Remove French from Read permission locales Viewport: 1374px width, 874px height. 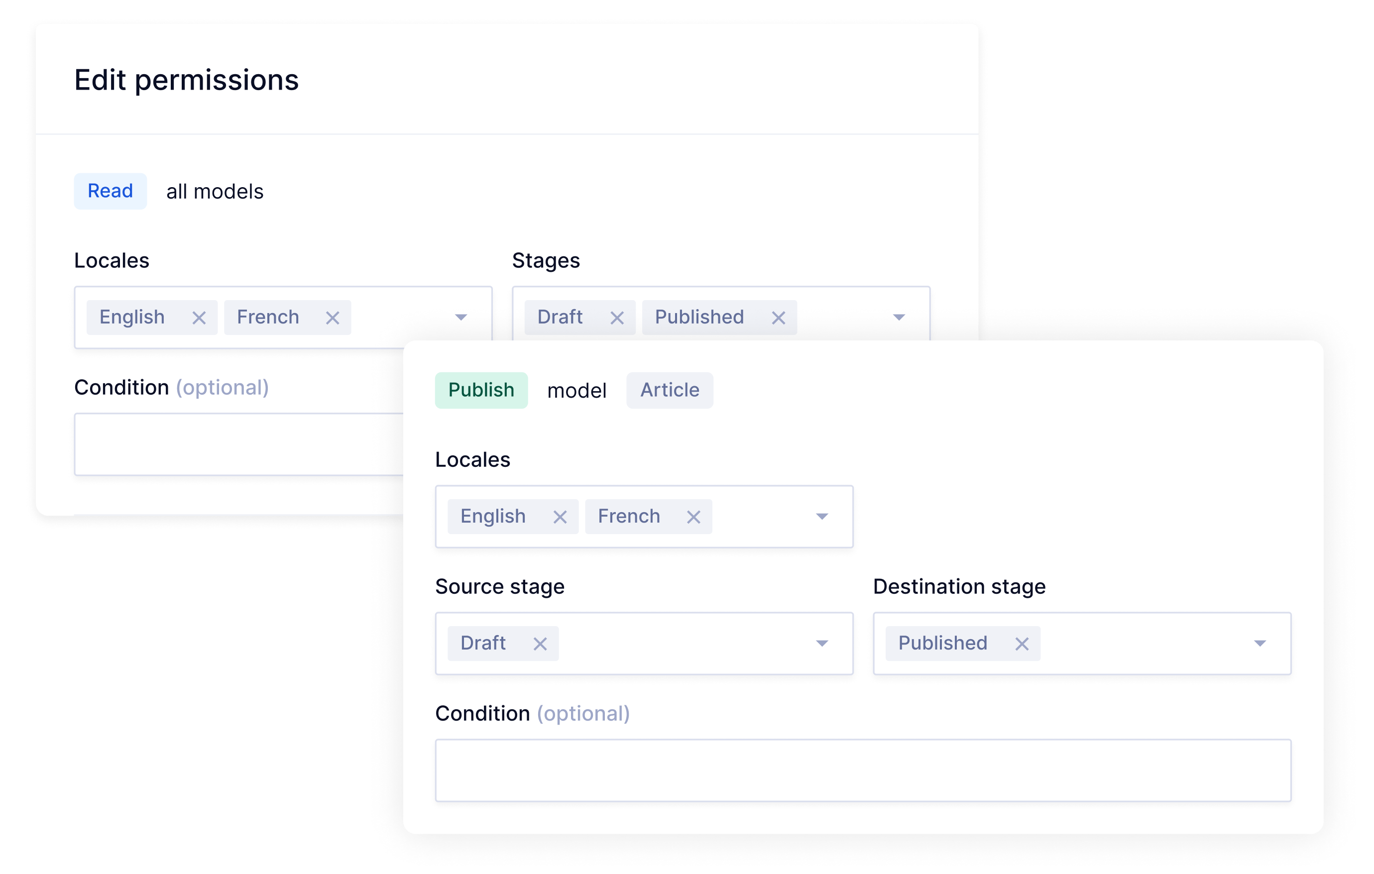[333, 318]
